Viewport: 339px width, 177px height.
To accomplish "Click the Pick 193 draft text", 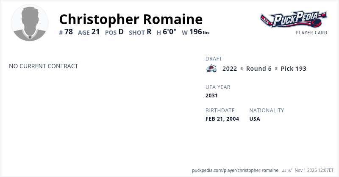I will point(293,69).
